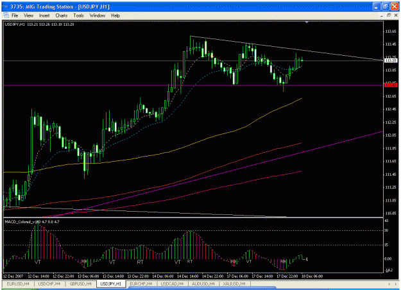This screenshot has height=290, width=401.
Task: Click the USDJPY,H1 chart header text
Action: [x=39, y=24]
